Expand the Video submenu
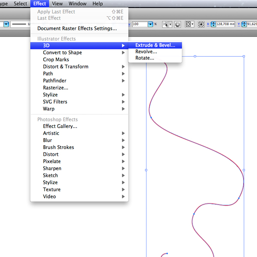Screen dimensions: 257x257 click(x=79, y=197)
